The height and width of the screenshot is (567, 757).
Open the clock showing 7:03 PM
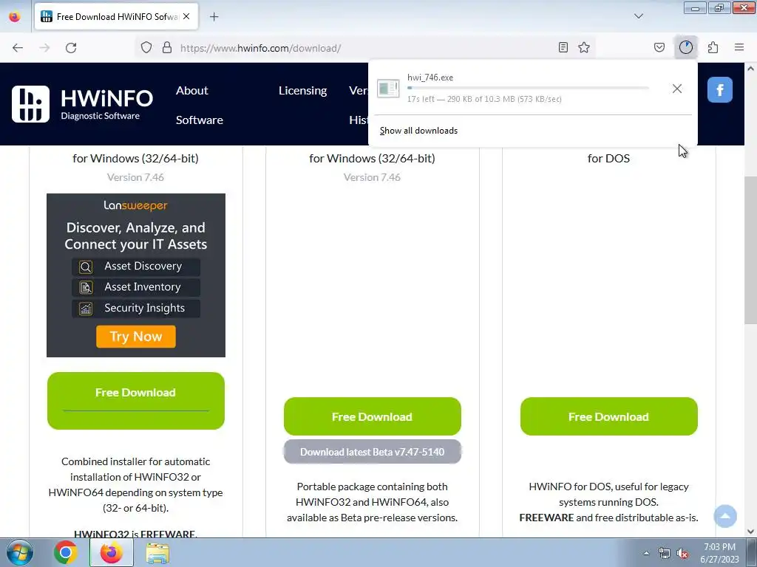720,553
